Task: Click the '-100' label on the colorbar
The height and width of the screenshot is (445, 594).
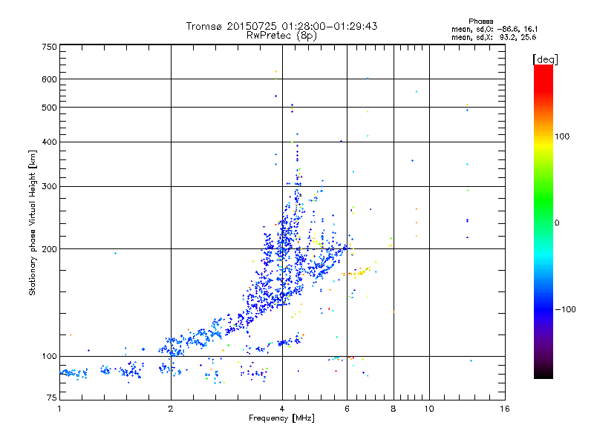Action: [566, 309]
